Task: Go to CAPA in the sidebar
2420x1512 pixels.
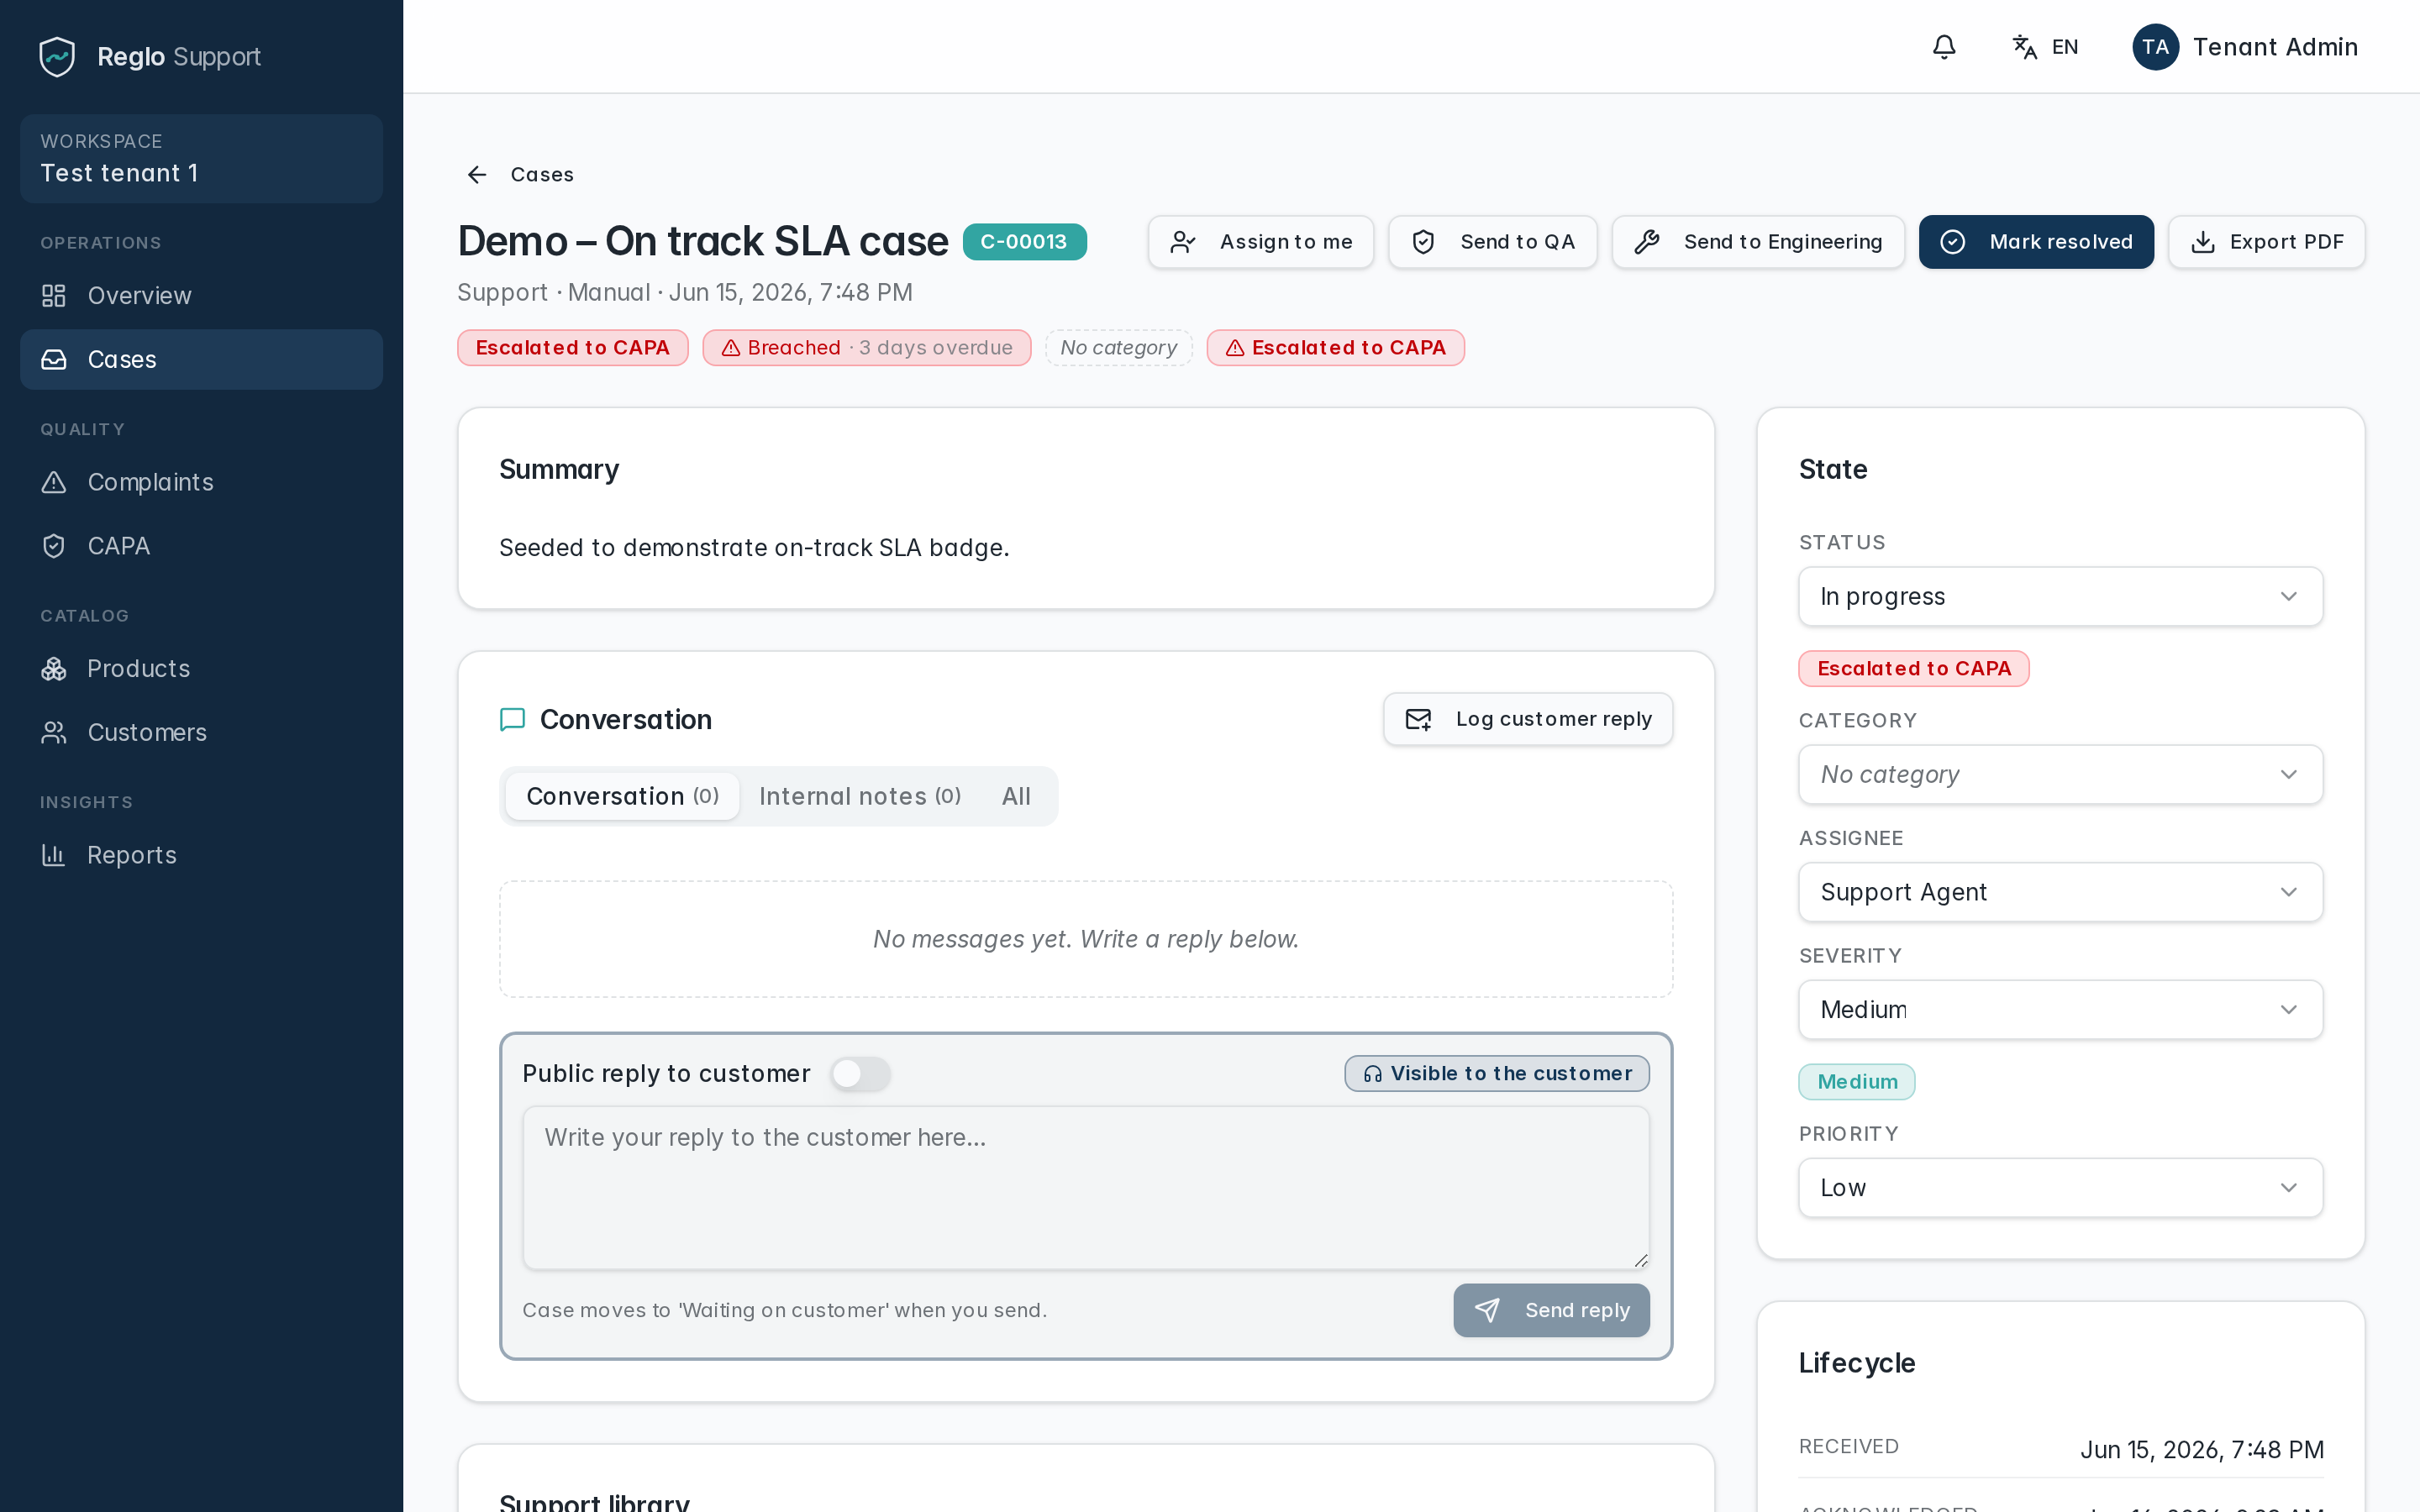Action: tap(201, 546)
